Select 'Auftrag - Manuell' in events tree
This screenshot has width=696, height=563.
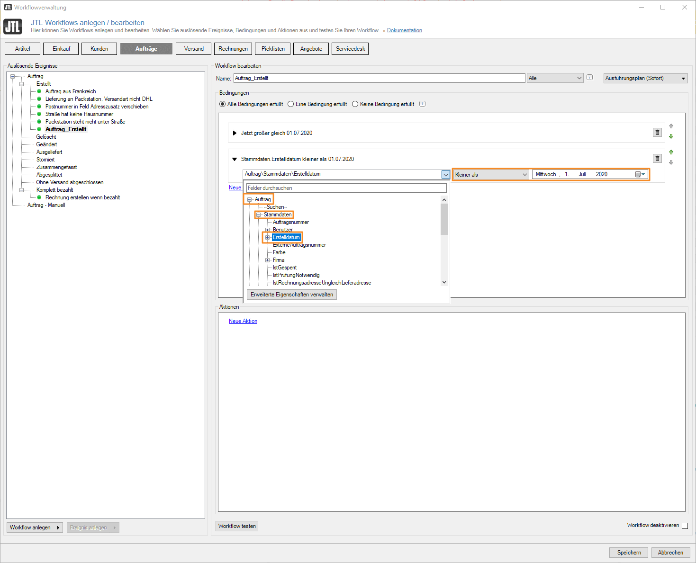[46, 205]
